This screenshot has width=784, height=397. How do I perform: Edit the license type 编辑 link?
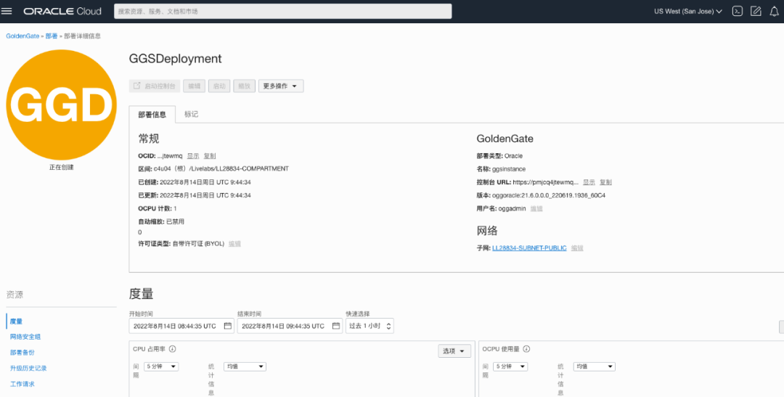(x=234, y=244)
